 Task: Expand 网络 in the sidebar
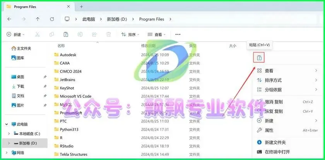click(x=7, y=153)
